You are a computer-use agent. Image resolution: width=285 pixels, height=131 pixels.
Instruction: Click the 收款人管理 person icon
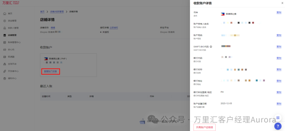tap(5, 28)
